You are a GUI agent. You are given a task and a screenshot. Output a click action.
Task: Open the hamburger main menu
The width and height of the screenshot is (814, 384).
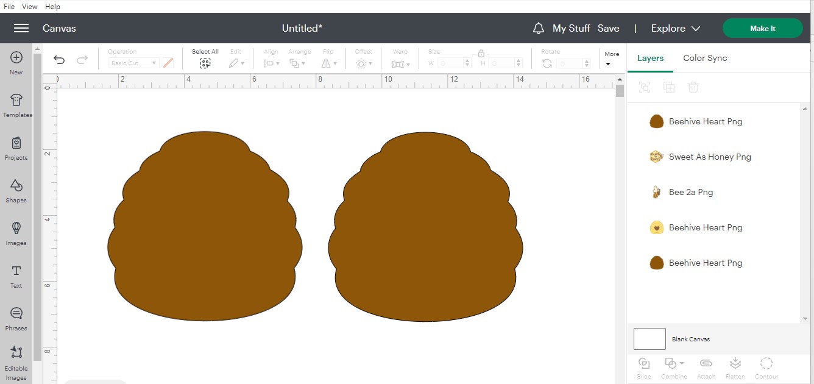[x=21, y=28]
